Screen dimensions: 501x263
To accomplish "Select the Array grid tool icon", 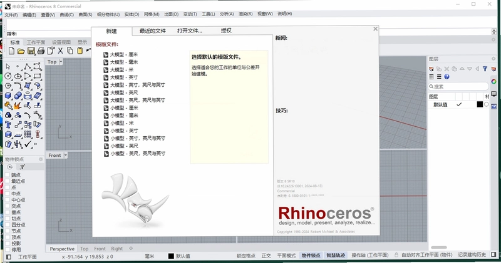I will (x=28, y=134).
